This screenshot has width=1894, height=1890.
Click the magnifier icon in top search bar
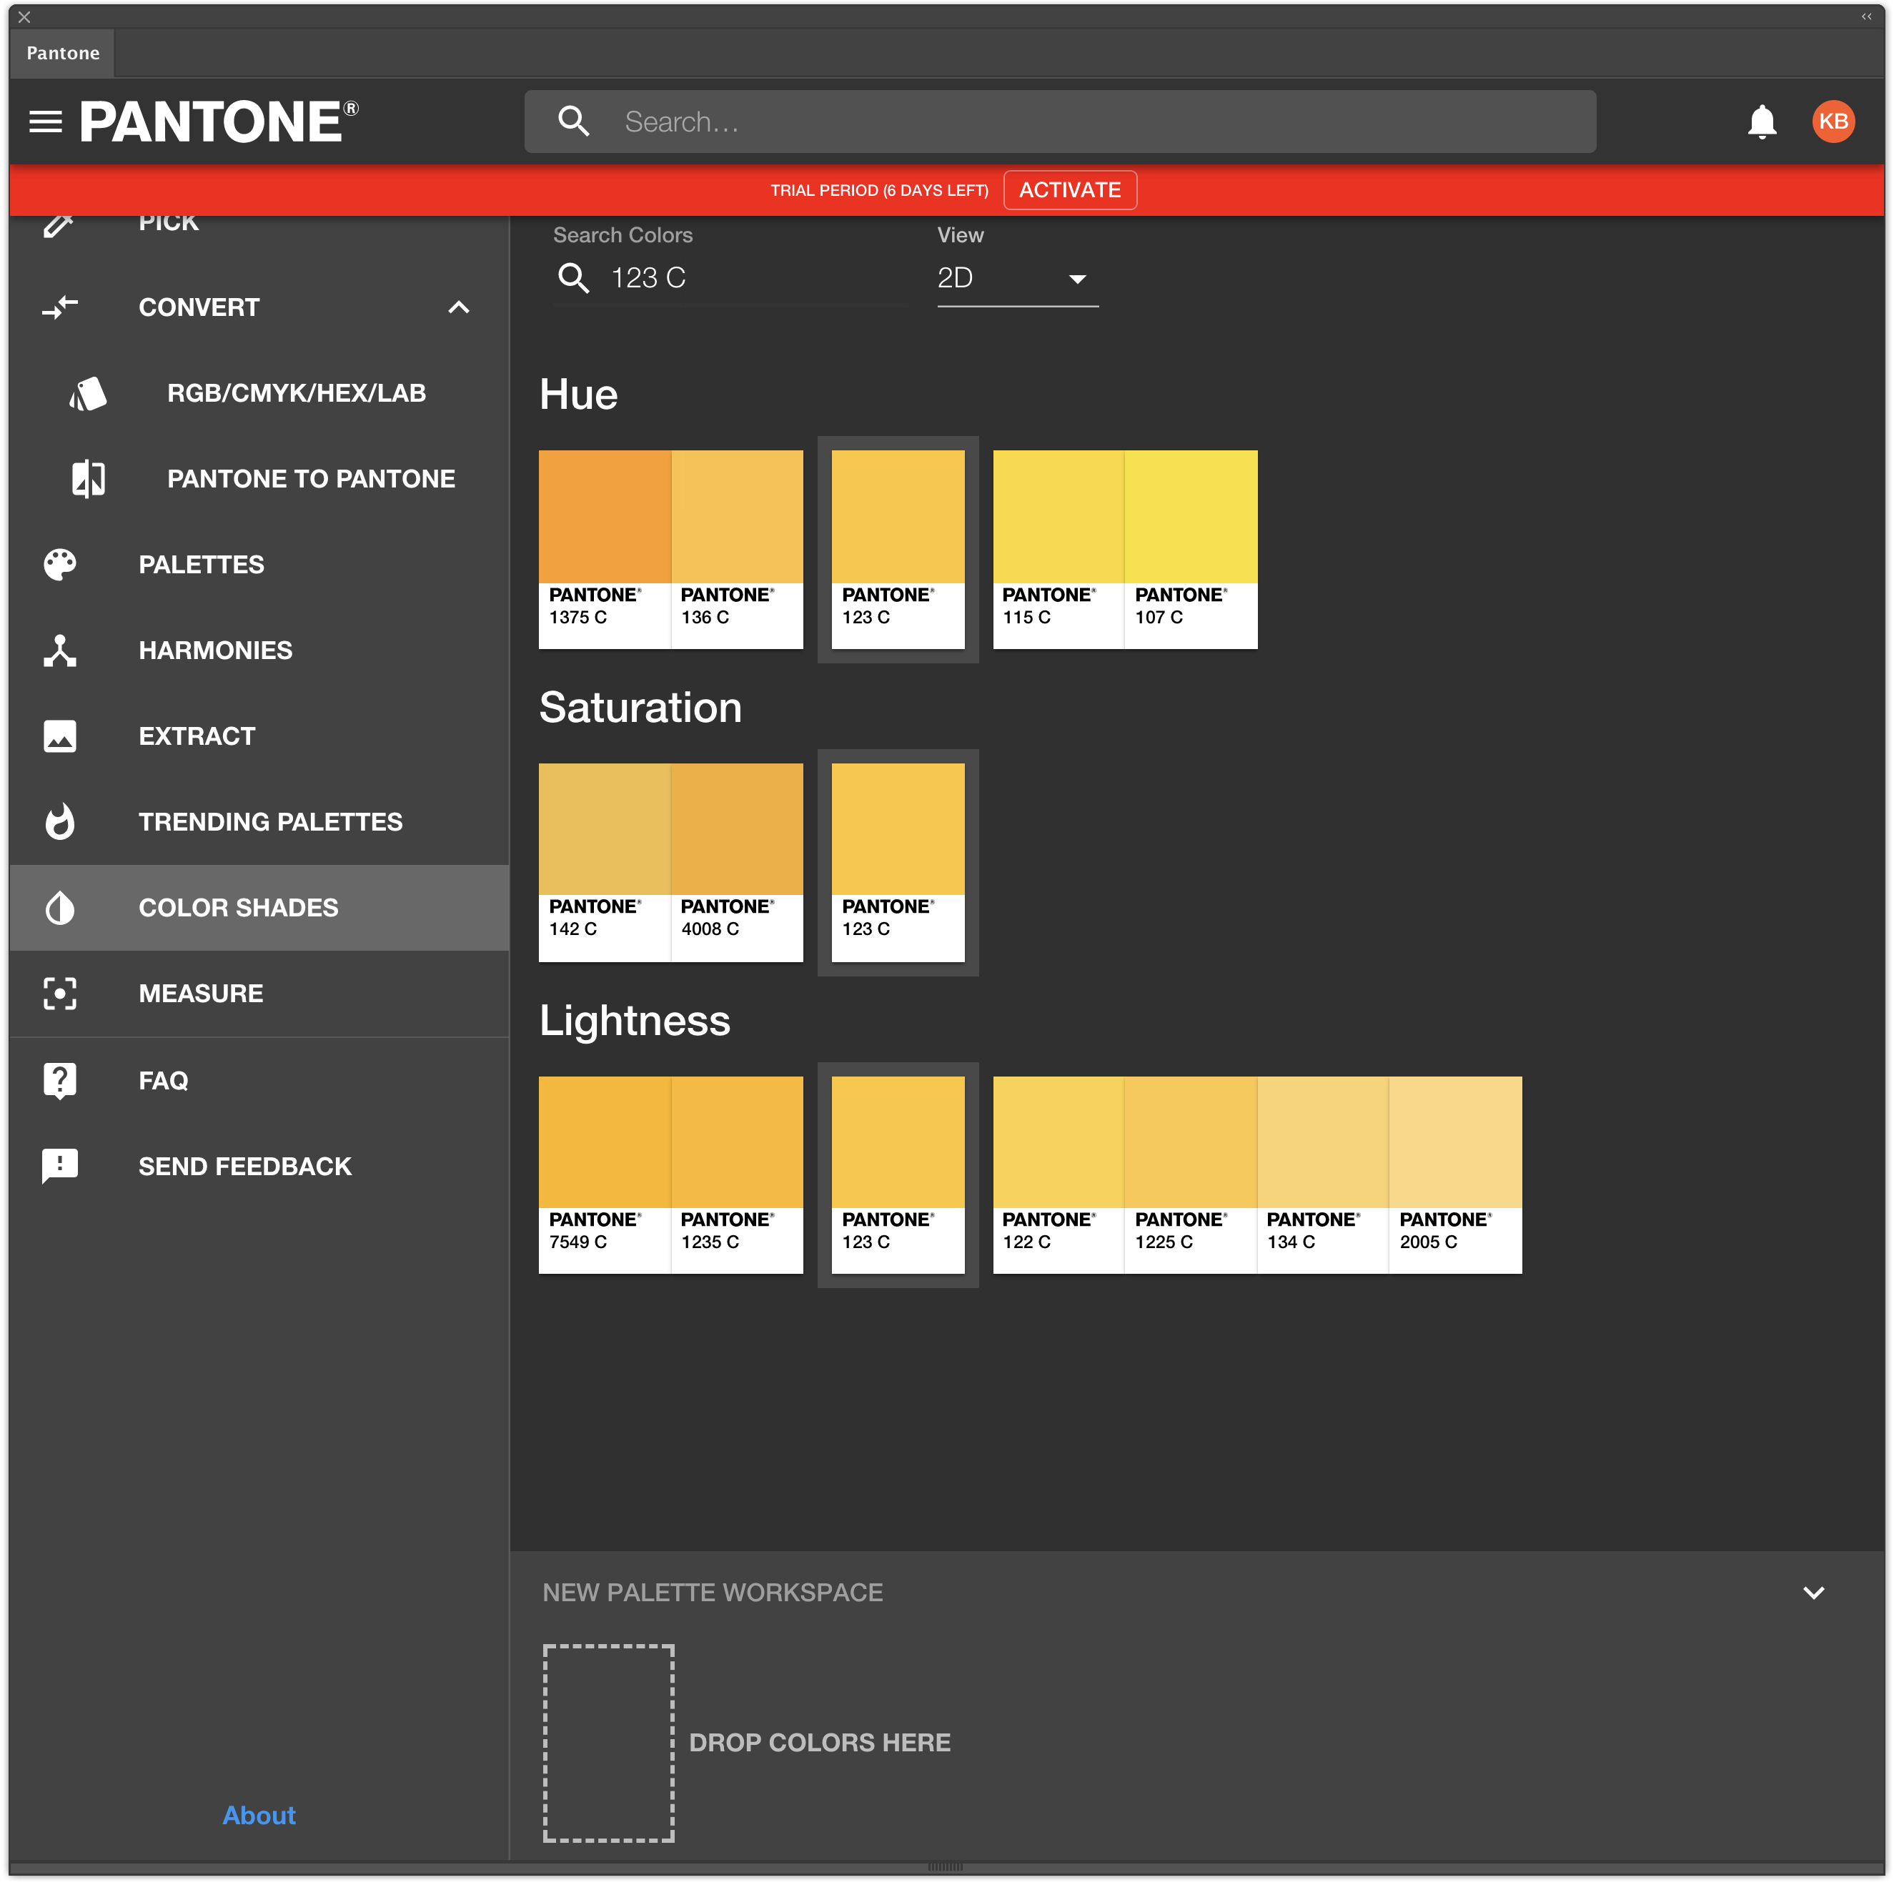(x=573, y=122)
